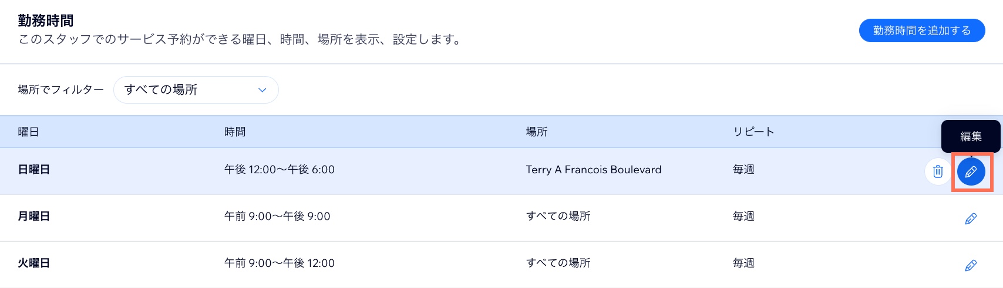1003x288 pixels.
Task: Click the 勤務時間 section heading
Action: (46, 21)
